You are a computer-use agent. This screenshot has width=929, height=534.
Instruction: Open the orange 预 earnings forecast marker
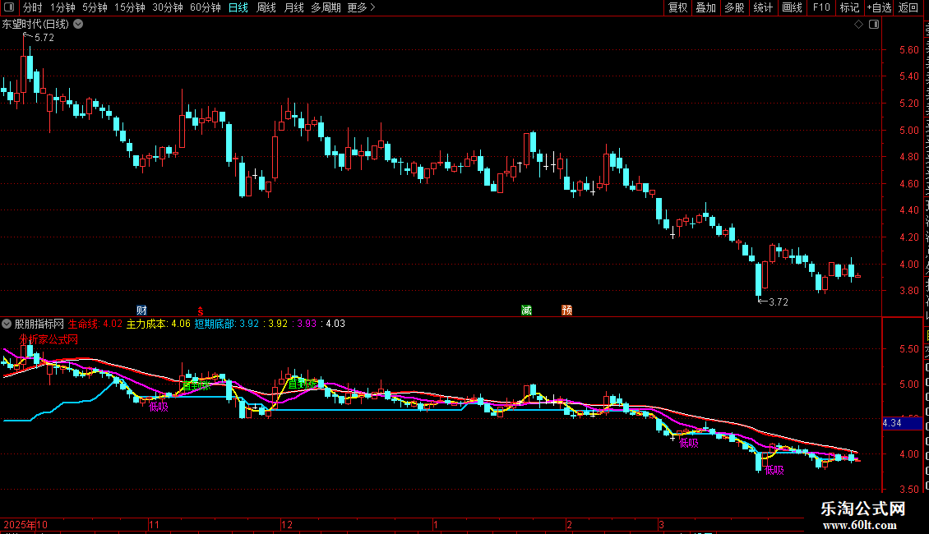click(x=566, y=311)
